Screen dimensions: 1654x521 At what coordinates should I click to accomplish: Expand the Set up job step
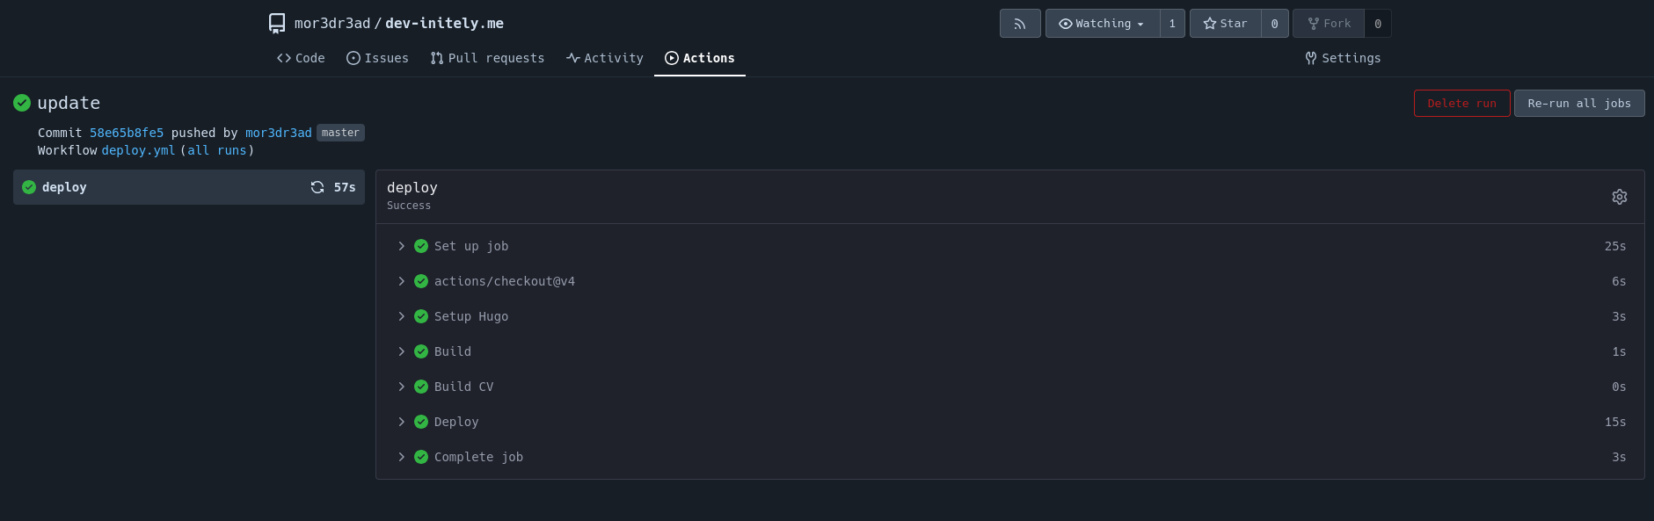click(x=1010, y=246)
